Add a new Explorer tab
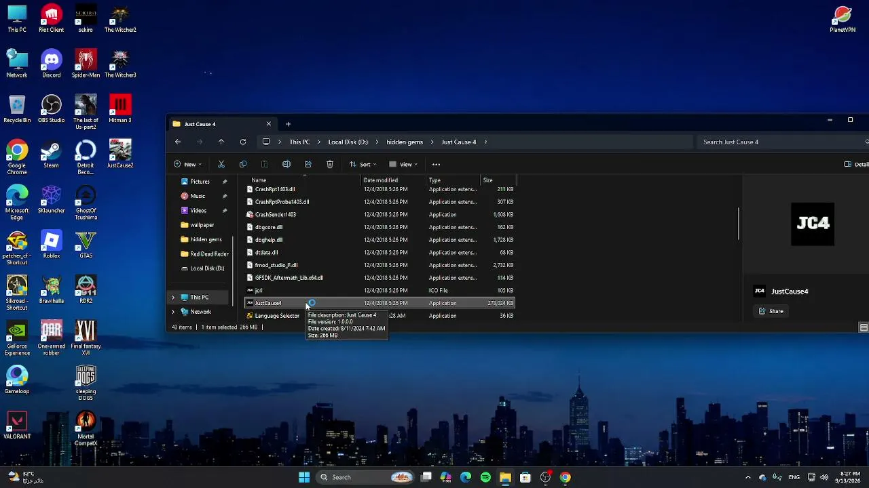This screenshot has height=488, width=869. point(288,124)
